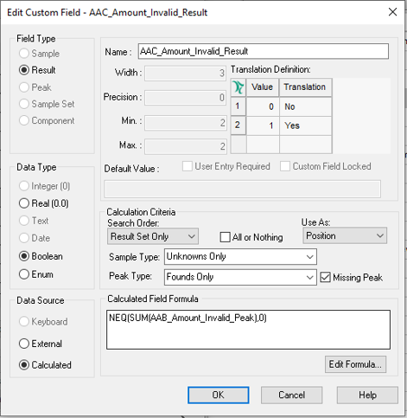Click the Yes translation cell
The image size is (407, 418).
tap(306, 125)
